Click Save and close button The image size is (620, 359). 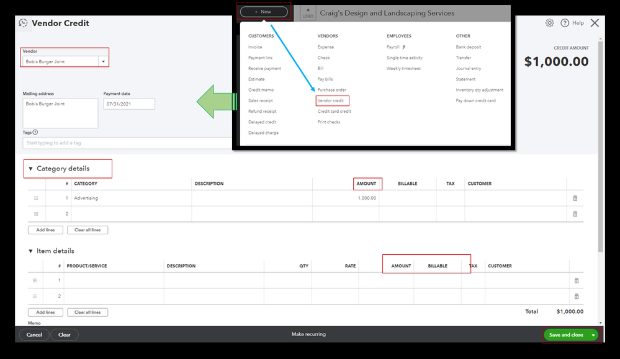(x=566, y=335)
